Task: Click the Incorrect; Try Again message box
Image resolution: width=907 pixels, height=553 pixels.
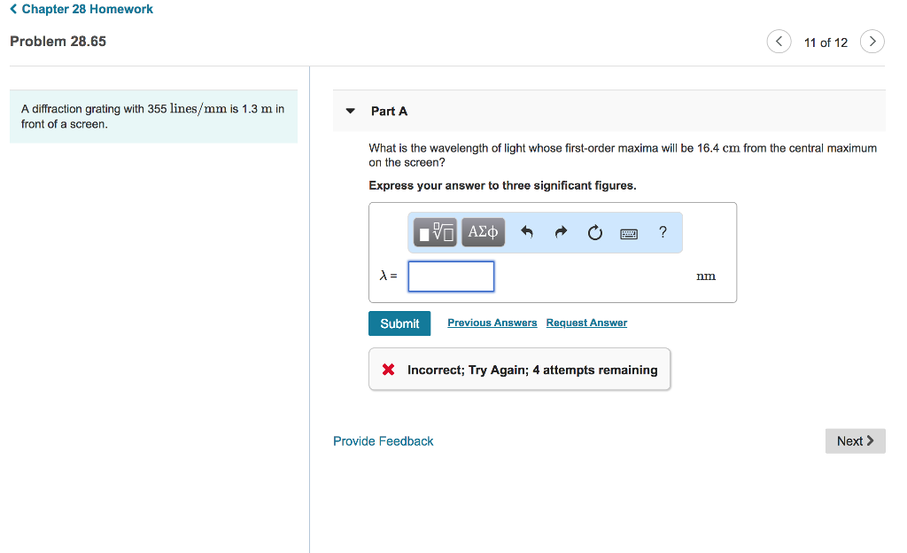Action: 520,370
